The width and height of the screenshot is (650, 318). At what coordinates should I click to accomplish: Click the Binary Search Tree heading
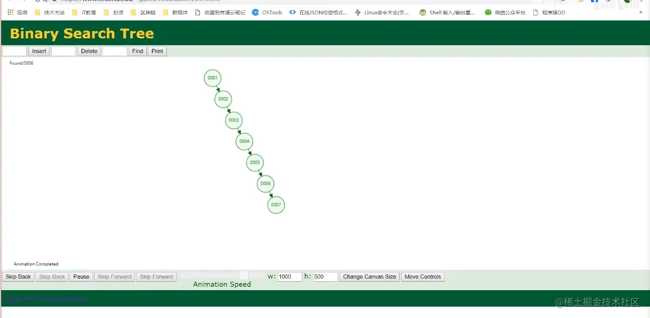tap(82, 34)
